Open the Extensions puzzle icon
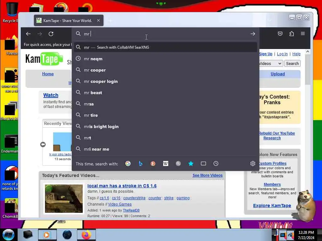The height and width of the screenshot is (241, 322). point(291,34)
